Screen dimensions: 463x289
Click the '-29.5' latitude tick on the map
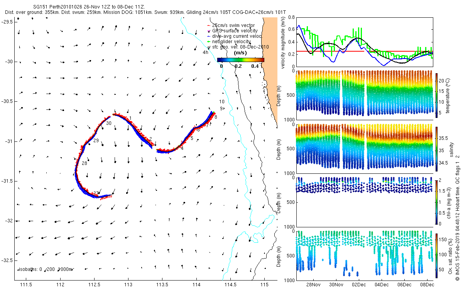[7, 22]
